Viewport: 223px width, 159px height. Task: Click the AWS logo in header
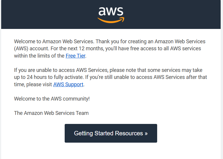(111, 14)
